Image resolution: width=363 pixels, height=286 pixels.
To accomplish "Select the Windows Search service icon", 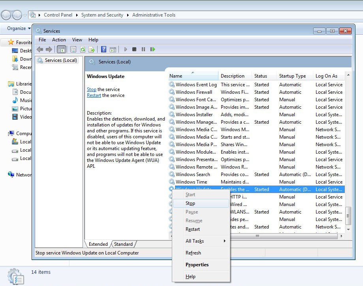I will [171, 174].
